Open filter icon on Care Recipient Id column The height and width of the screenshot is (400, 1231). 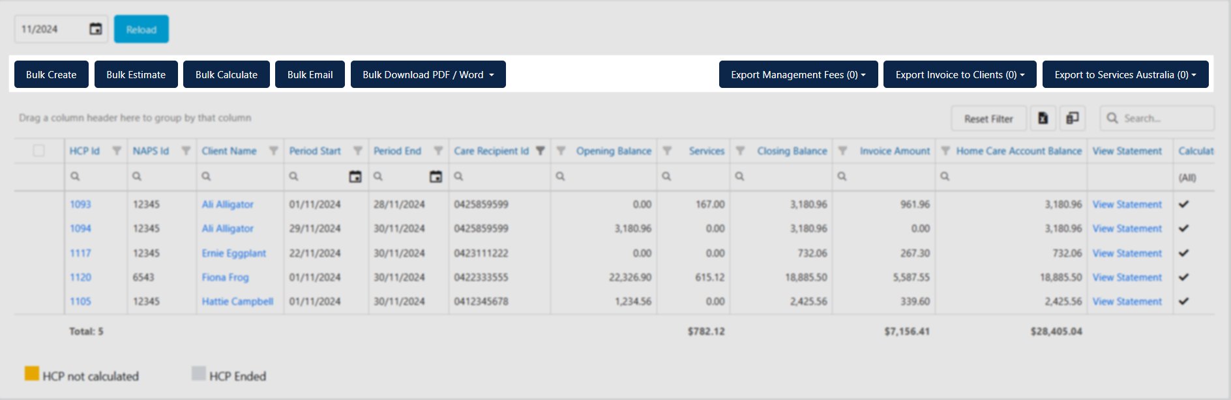(540, 150)
